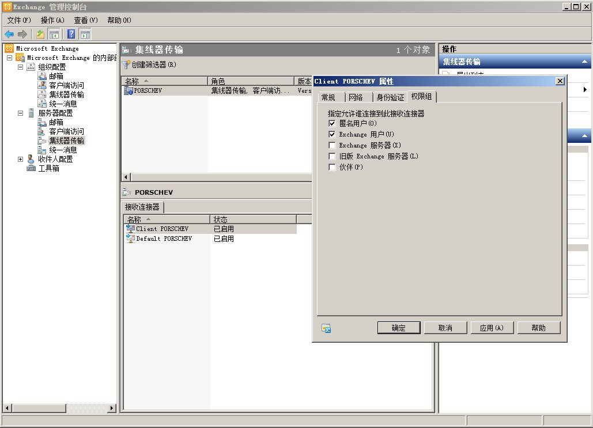Click the Exchange management console title icon
Viewport: 593px width, 428px height.
coord(7,7)
